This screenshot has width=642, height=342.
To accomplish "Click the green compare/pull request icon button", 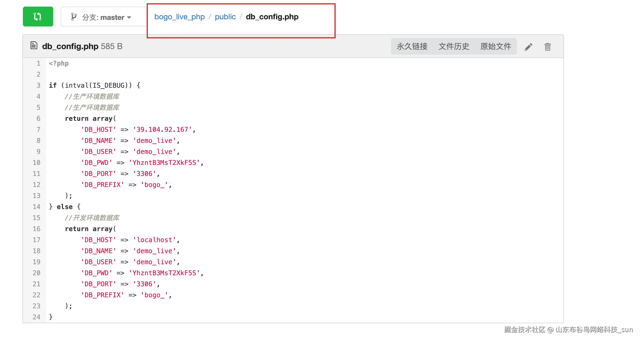I will tap(38, 17).
